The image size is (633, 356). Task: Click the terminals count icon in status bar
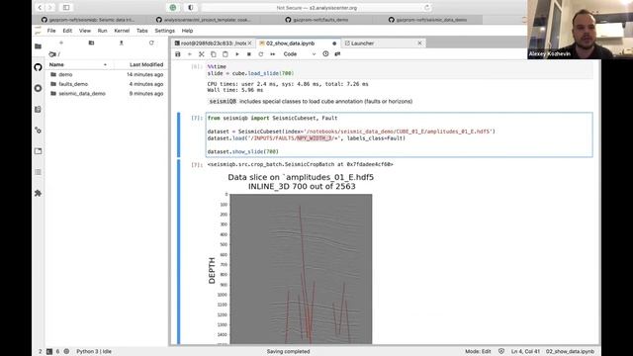pos(49,352)
